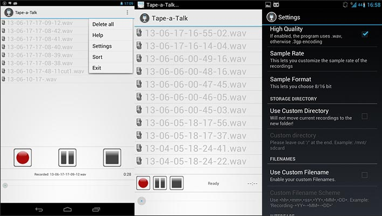Select Exit from the overflow menu
Screen dimensions: 382x216
(x=111, y=68)
